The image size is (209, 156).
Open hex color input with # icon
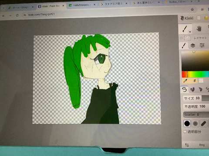pos(195,81)
